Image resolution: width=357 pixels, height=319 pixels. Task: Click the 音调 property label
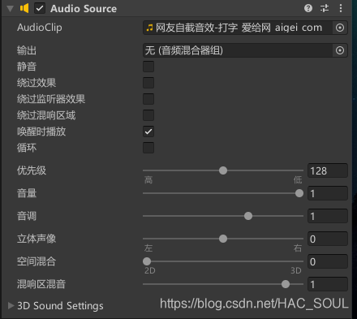(x=27, y=216)
